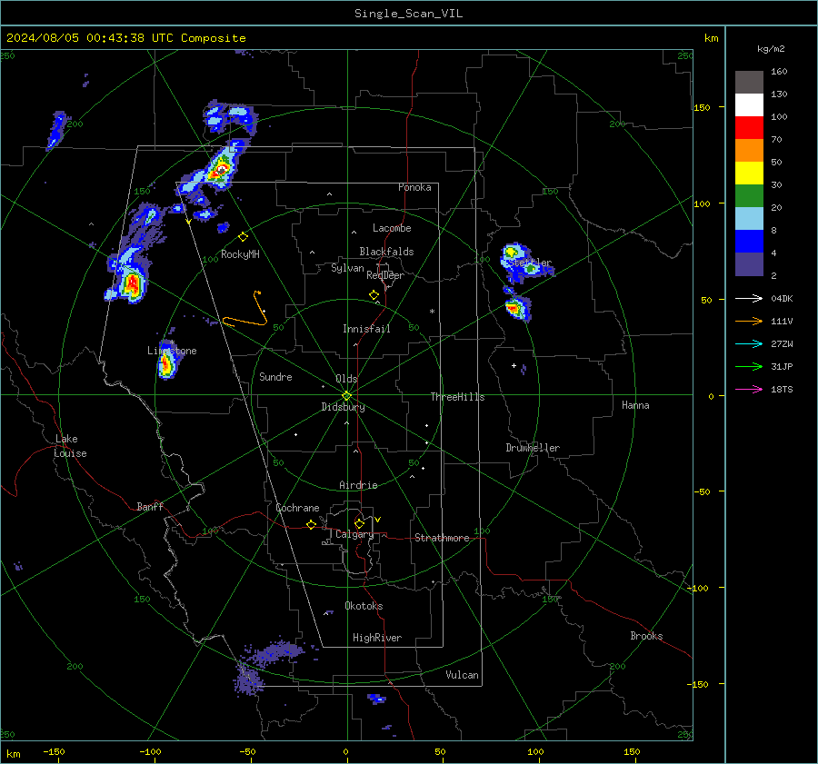
Task: Click the Sylvan town label
Action: click(x=347, y=268)
